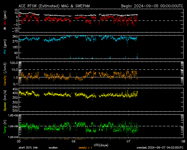Click the '1.0E+04' temperature axis value
187x150 pixels.
[13, 137]
